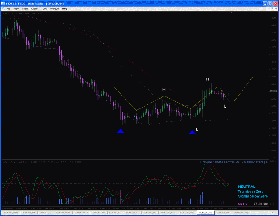Click the NEUTRAL status text
The height and width of the screenshot is (216, 279).
247,187
